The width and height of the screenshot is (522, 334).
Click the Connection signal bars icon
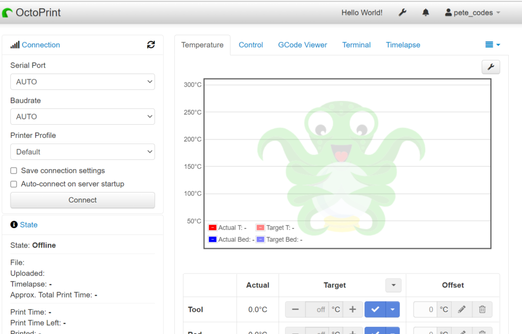(15, 45)
